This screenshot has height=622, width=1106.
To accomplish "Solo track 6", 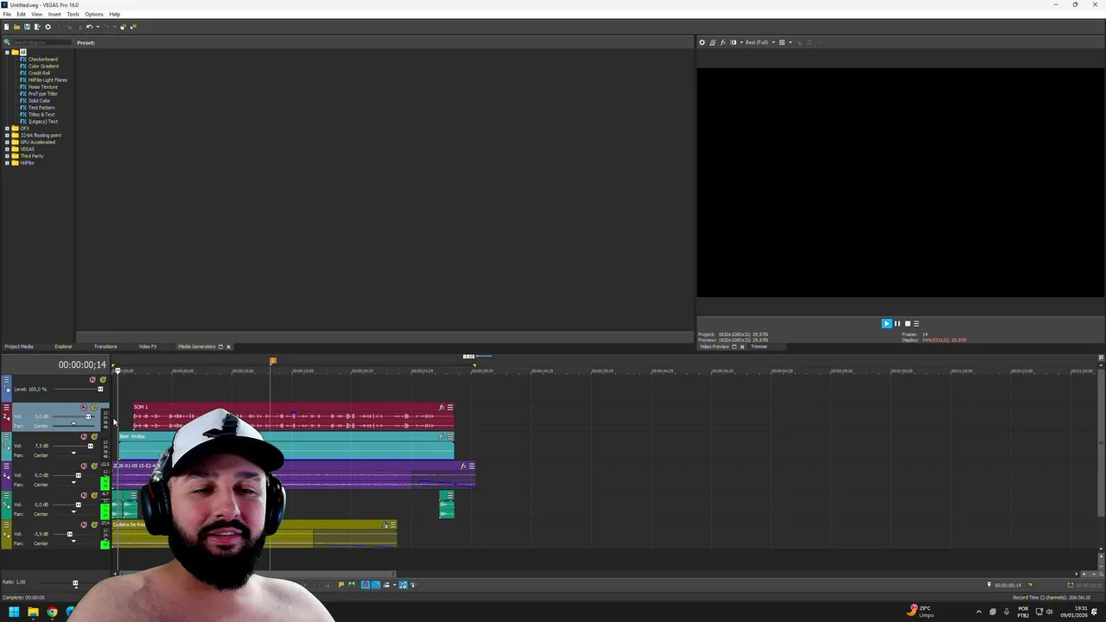I will pyautogui.click(x=94, y=524).
